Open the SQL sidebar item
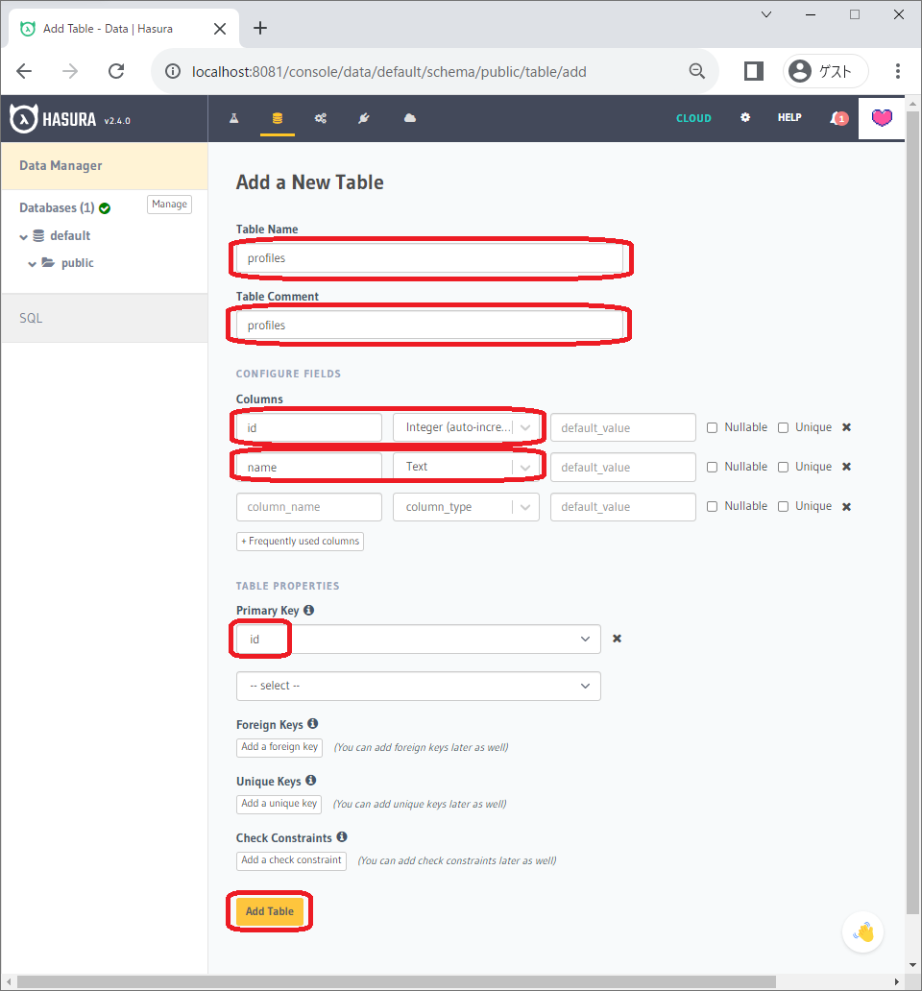The image size is (922, 991). coord(105,318)
